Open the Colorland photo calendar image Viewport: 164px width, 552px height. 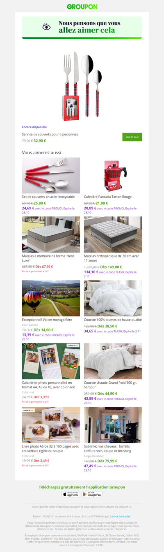pyautogui.click(x=51, y=361)
